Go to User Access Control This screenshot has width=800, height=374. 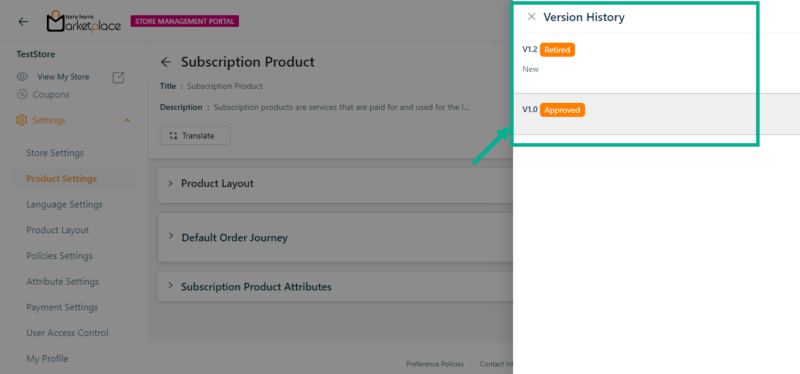tap(67, 333)
